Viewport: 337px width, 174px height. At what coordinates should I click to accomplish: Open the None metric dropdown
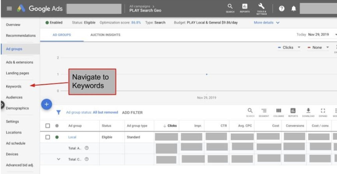318,47
